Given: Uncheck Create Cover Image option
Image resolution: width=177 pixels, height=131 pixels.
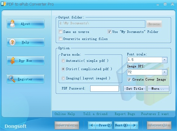Looking at the screenshot, I should pos(129,79).
